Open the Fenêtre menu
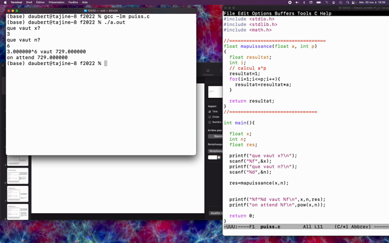The image size is (389, 243). (73, 2)
